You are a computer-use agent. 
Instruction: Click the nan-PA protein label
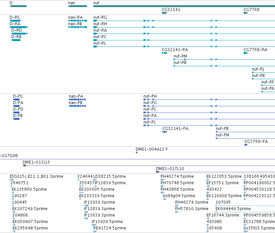[x=76, y=96]
